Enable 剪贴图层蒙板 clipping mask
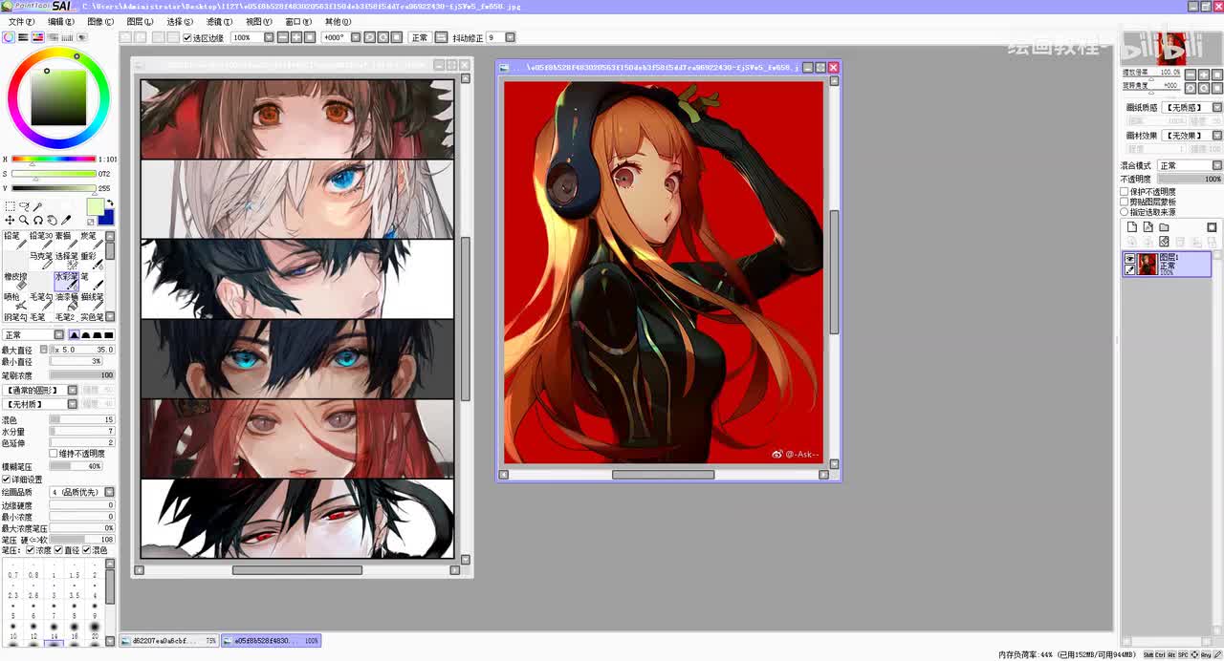Viewport: 1224px width, 661px height. (x=1125, y=203)
